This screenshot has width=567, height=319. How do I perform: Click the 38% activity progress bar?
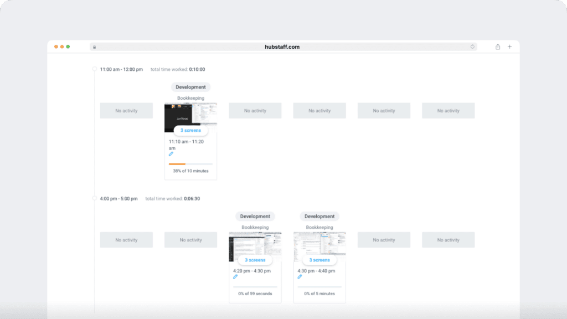[x=190, y=164]
